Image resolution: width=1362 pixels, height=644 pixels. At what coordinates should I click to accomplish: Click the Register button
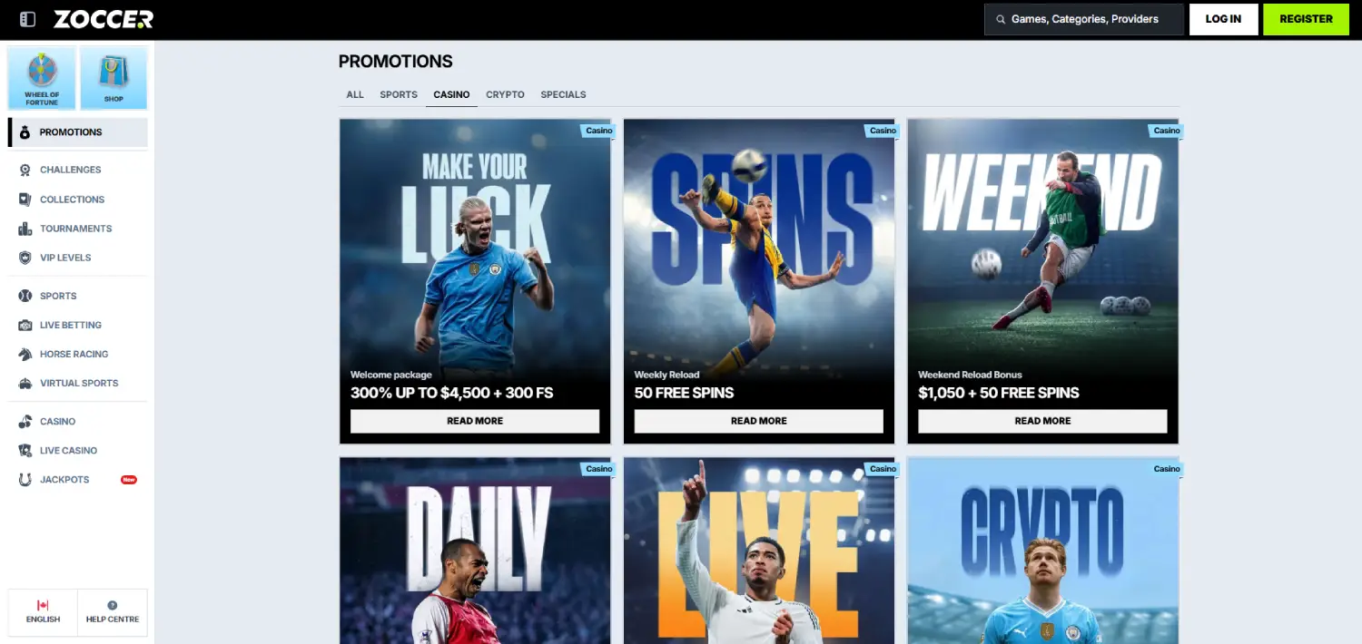(1306, 19)
